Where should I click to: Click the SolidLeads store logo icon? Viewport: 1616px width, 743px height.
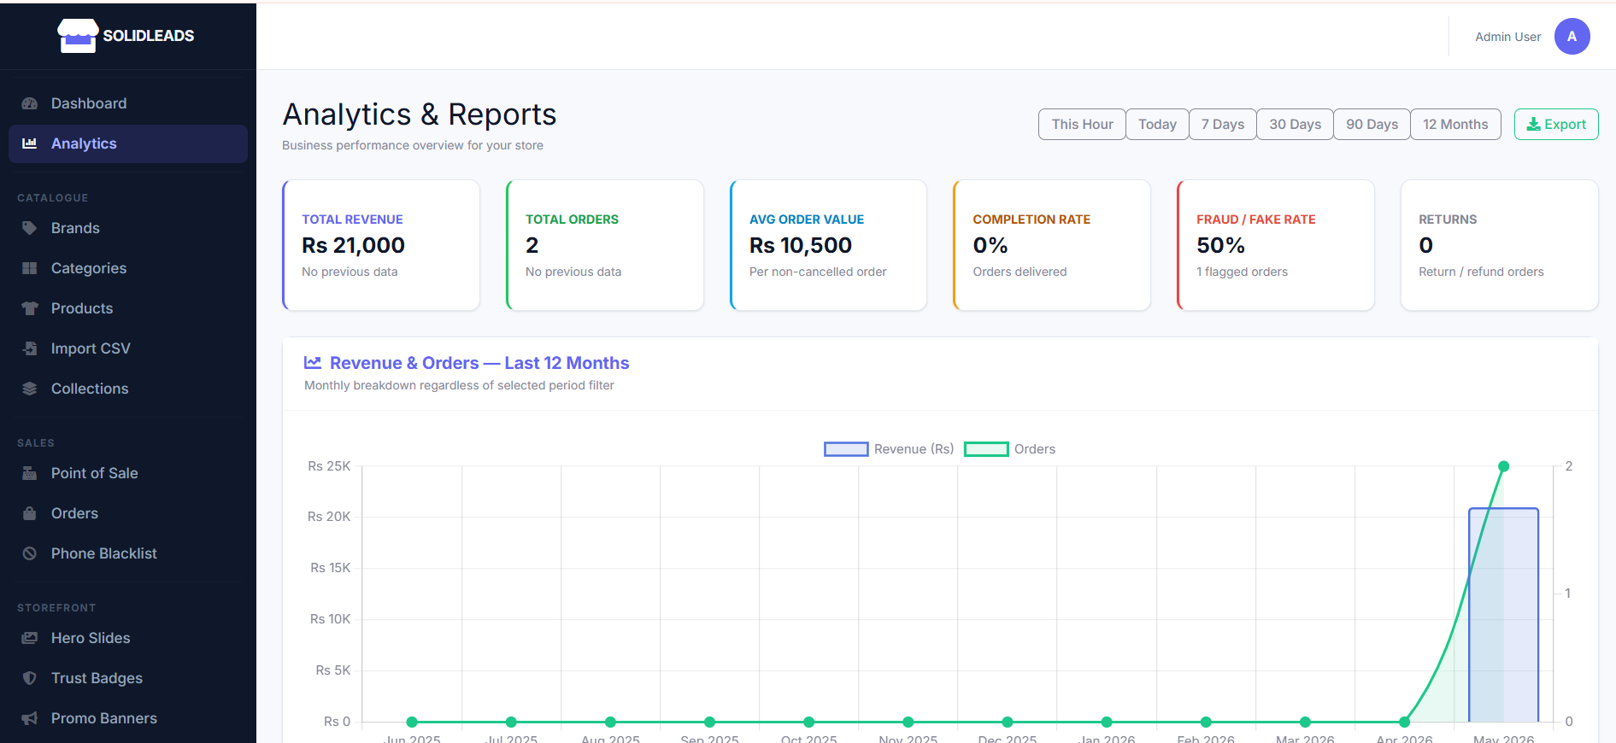(x=78, y=36)
